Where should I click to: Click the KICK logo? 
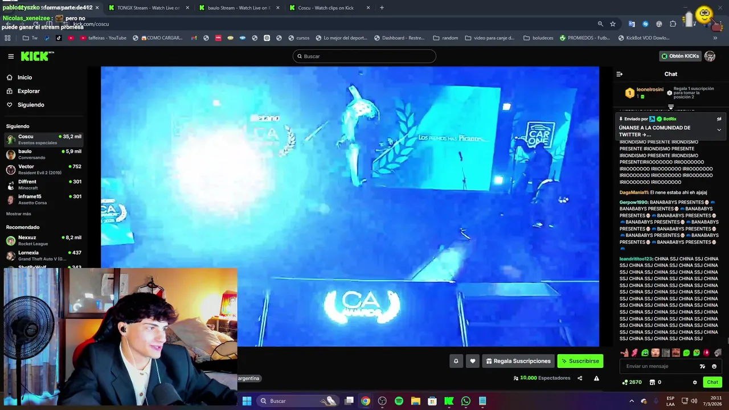click(x=37, y=56)
